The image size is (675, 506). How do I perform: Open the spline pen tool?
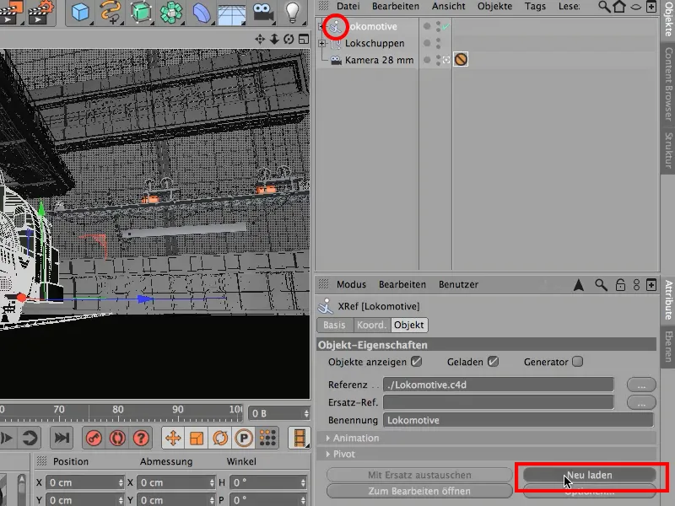[x=111, y=12]
